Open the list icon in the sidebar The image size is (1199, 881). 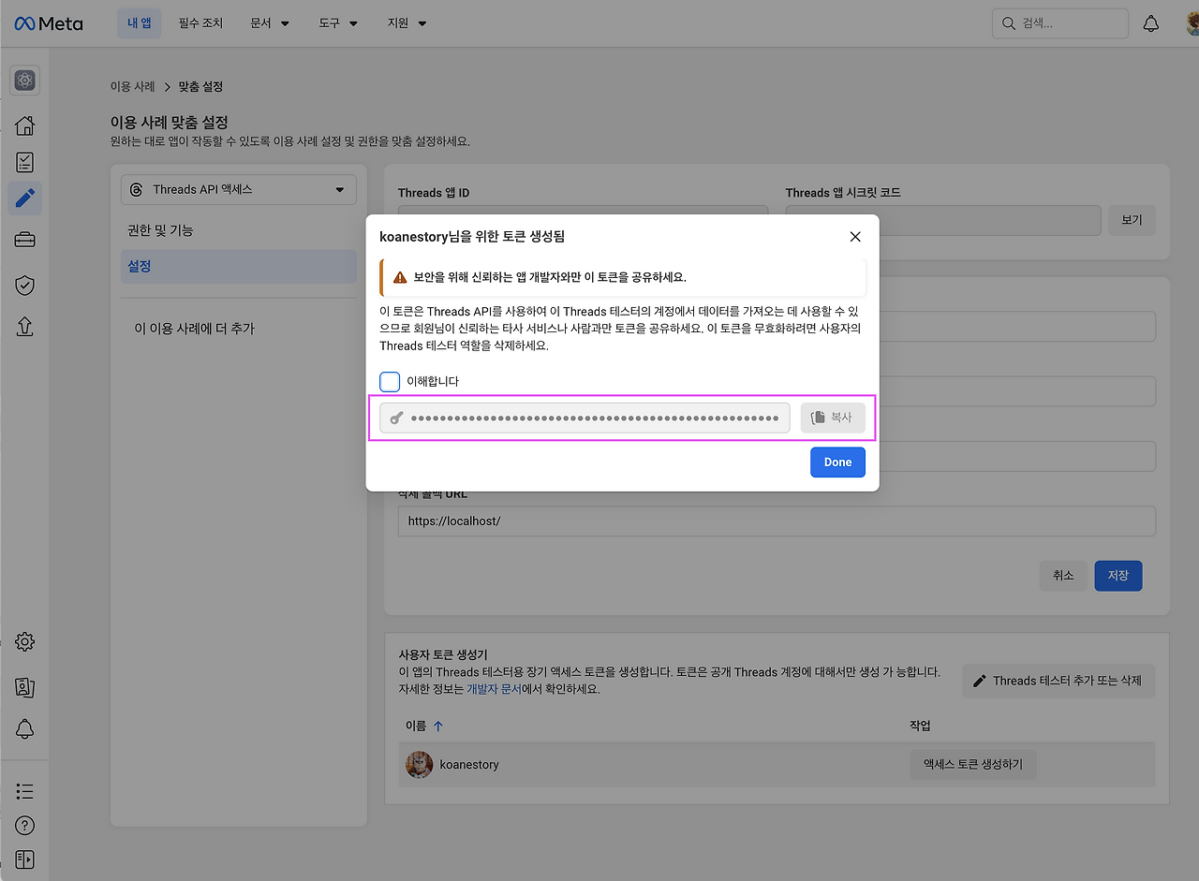point(25,791)
